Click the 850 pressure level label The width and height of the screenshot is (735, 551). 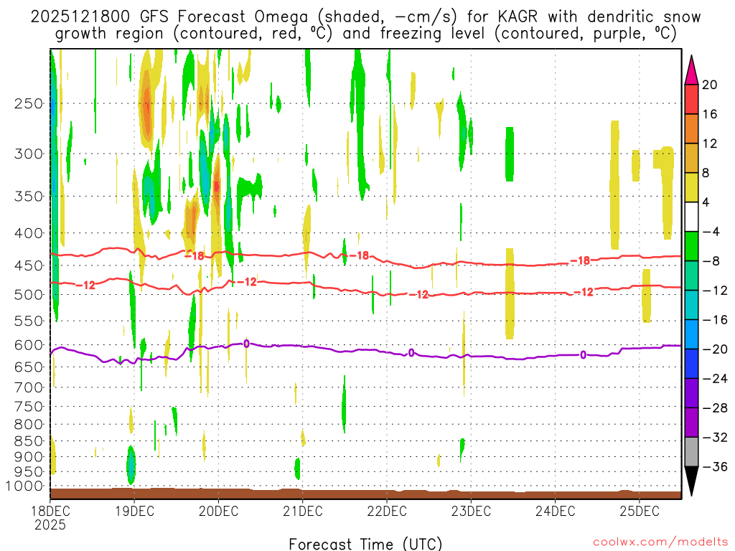(29, 441)
